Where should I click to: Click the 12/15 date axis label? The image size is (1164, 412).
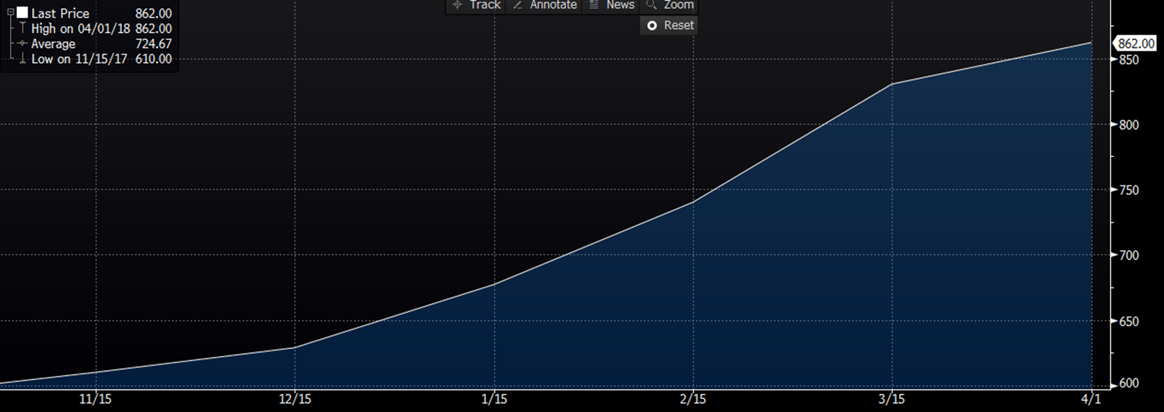click(295, 399)
